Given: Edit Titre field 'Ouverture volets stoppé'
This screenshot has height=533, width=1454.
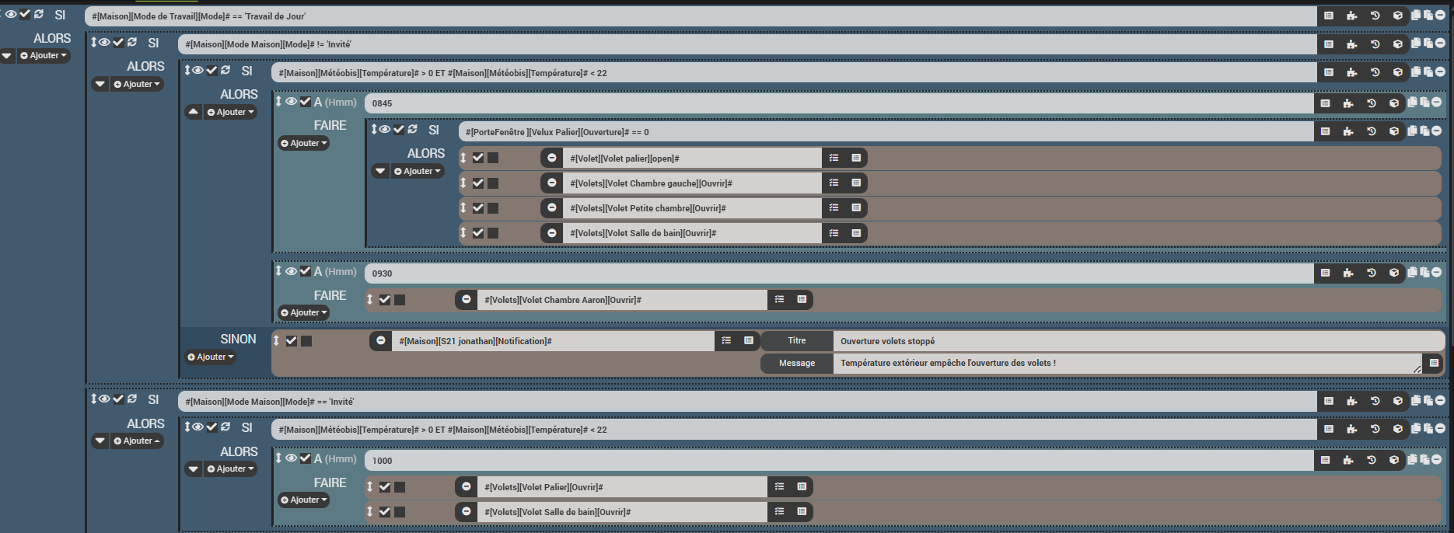Looking at the screenshot, I should click(1138, 340).
